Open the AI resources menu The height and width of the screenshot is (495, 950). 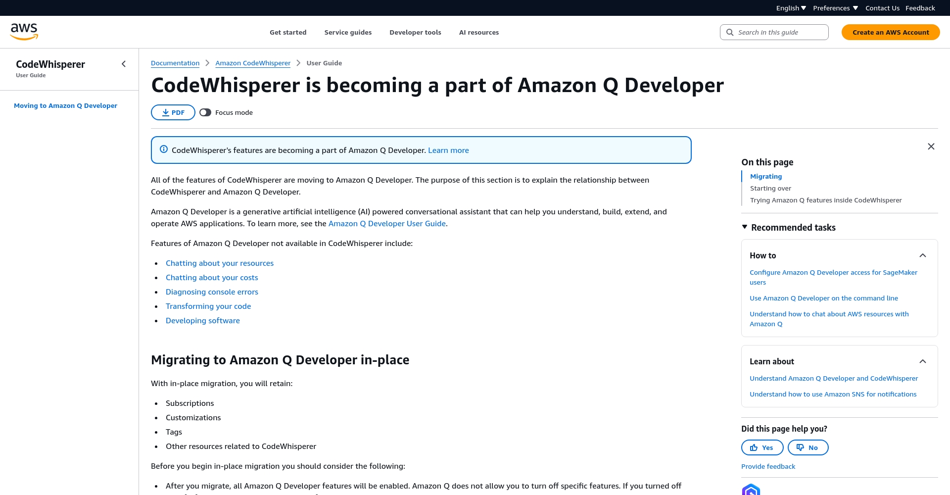click(478, 32)
